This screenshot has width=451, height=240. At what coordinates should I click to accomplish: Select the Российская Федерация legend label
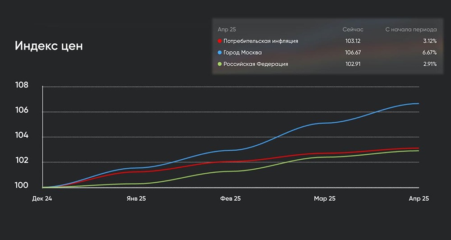click(256, 64)
